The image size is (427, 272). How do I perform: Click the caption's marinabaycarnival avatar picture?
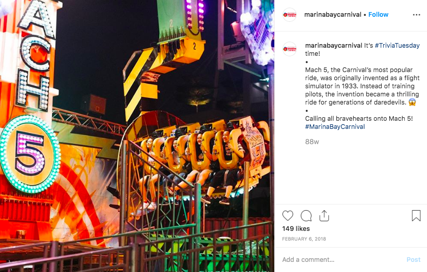(290, 49)
